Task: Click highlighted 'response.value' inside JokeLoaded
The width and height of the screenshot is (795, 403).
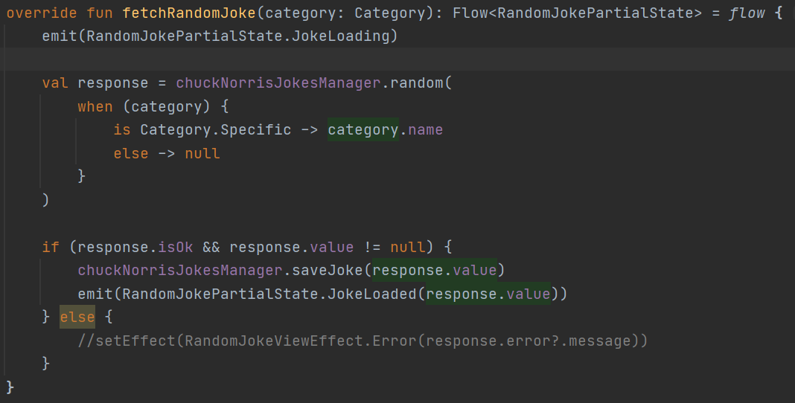Action: (x=488, y=294)
